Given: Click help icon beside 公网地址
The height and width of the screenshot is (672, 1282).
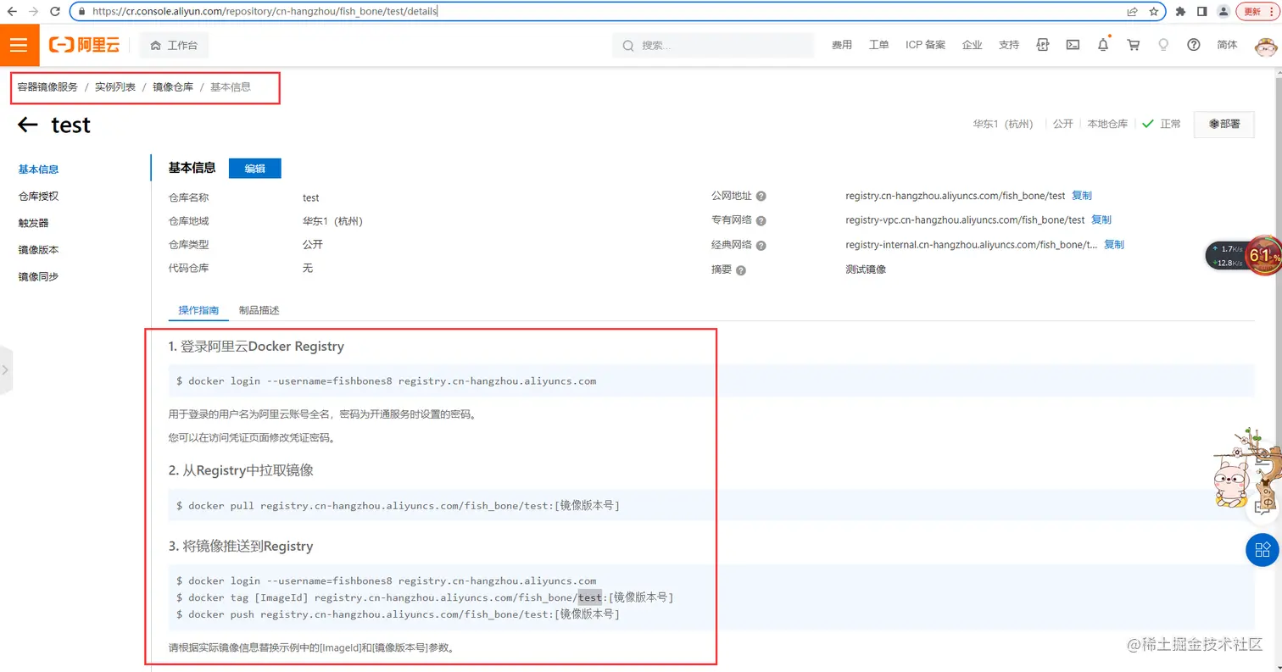Looking at the screenshot, I should click(761, 197).
